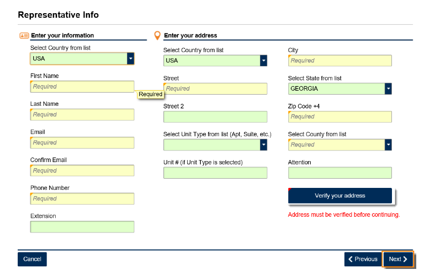Focus the Last Name text box
The width and height of the screenshot is (439, 275).
click(82, 114)
